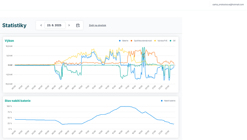Click the orange Spotřeba domácnosti legend dot
This screenshot has width=247, height=140.
(131, 41)
